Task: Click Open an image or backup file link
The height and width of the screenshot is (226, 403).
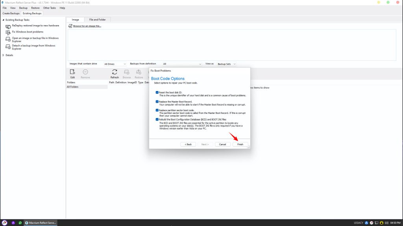Action: click(x=35, y=40)
